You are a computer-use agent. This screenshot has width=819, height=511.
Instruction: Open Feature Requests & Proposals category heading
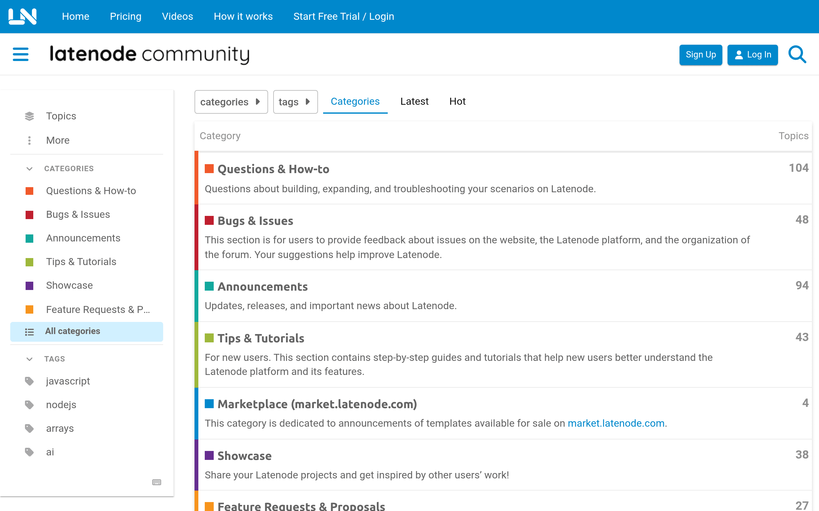tap(301, 506)
